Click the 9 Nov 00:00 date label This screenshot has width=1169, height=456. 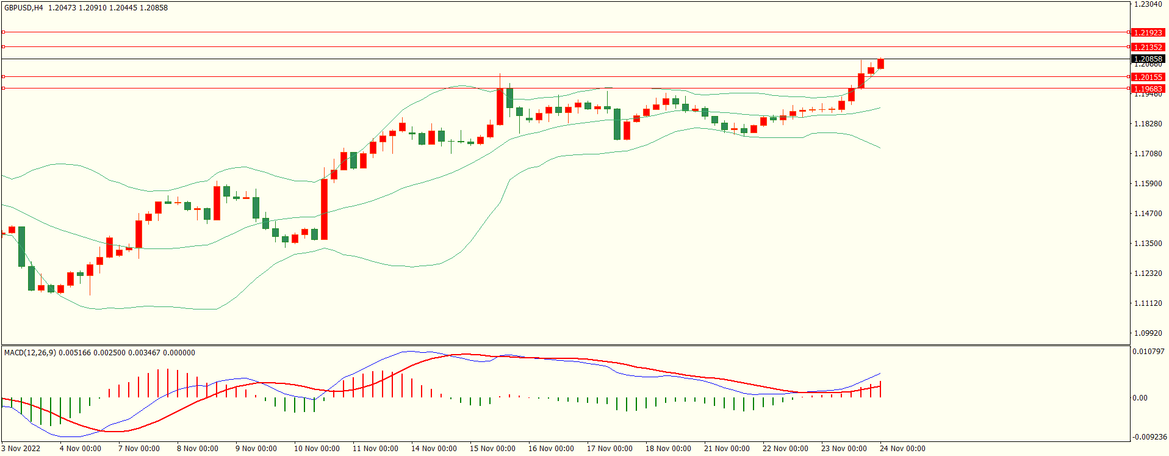(256, 449)
